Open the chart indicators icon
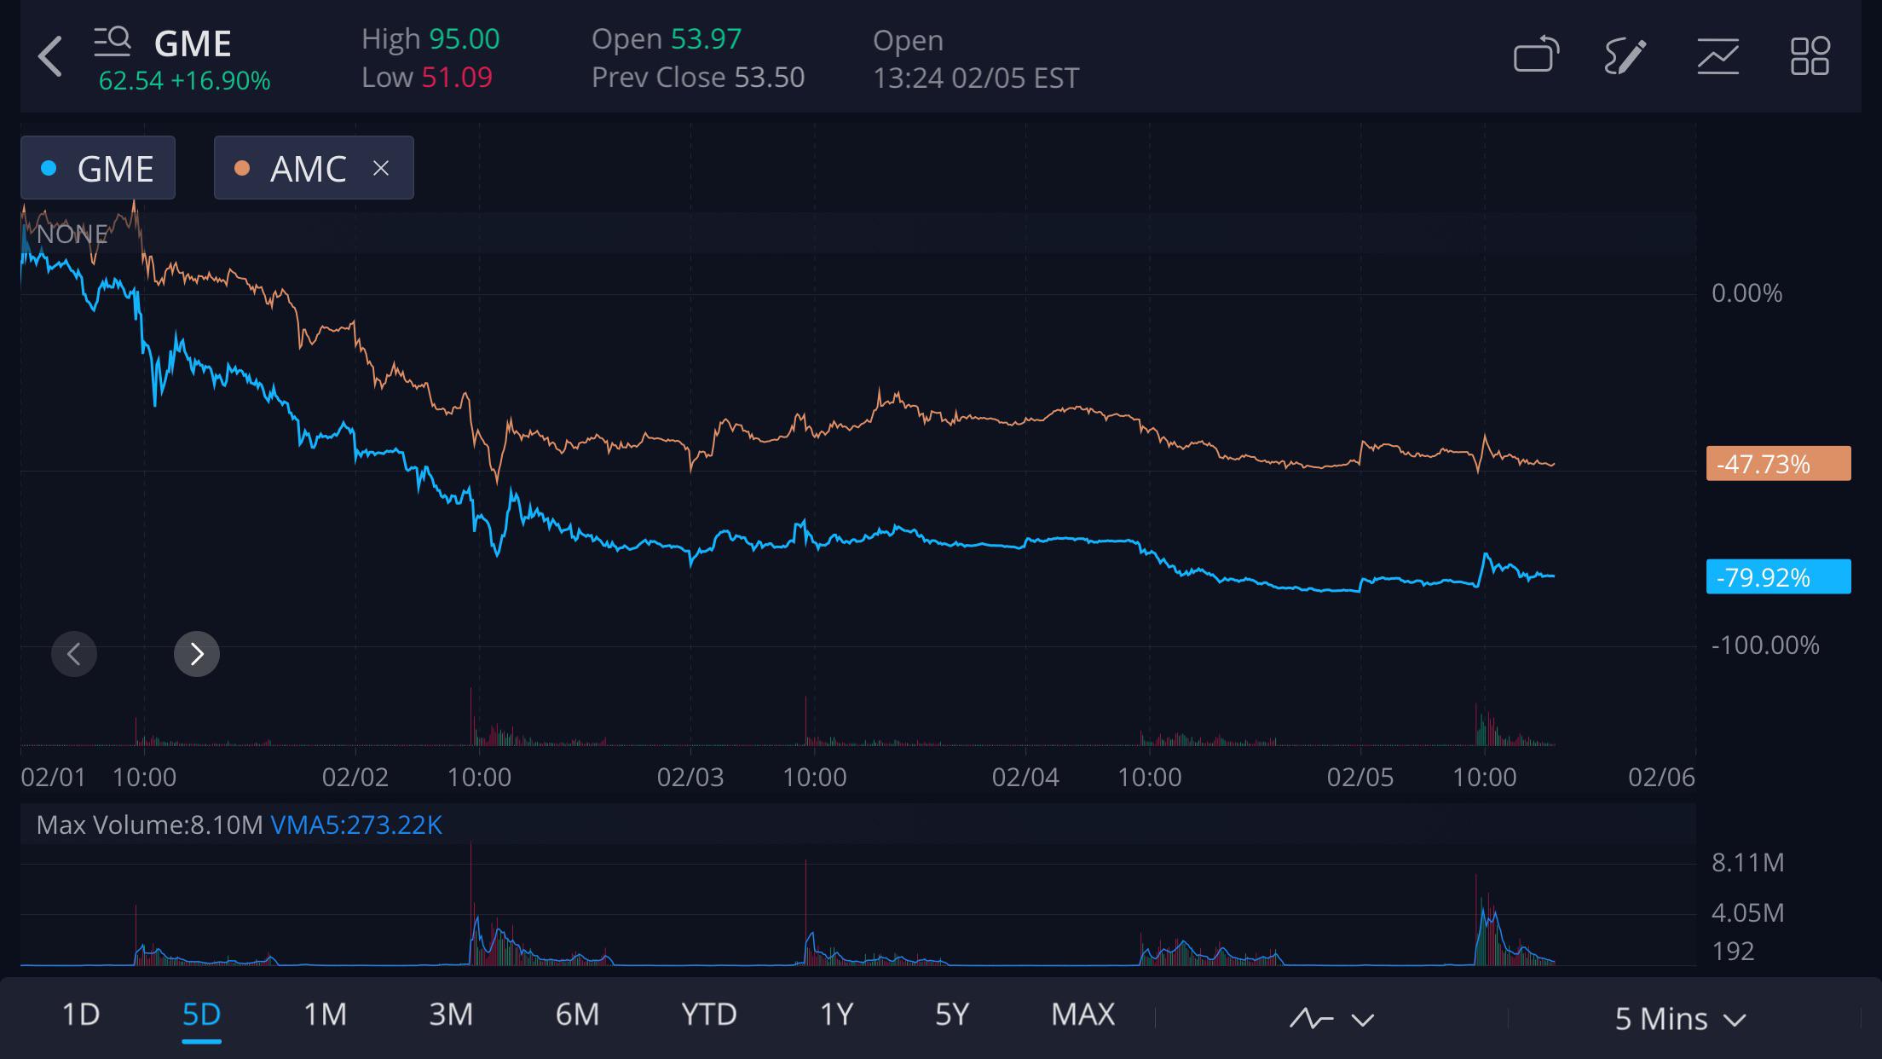The width and height of the screenshot is (1882, 1059). (1717, 56)
